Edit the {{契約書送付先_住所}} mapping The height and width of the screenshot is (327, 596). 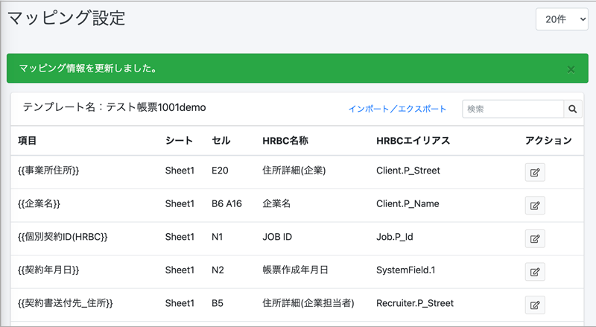click(x=534, y=304)
